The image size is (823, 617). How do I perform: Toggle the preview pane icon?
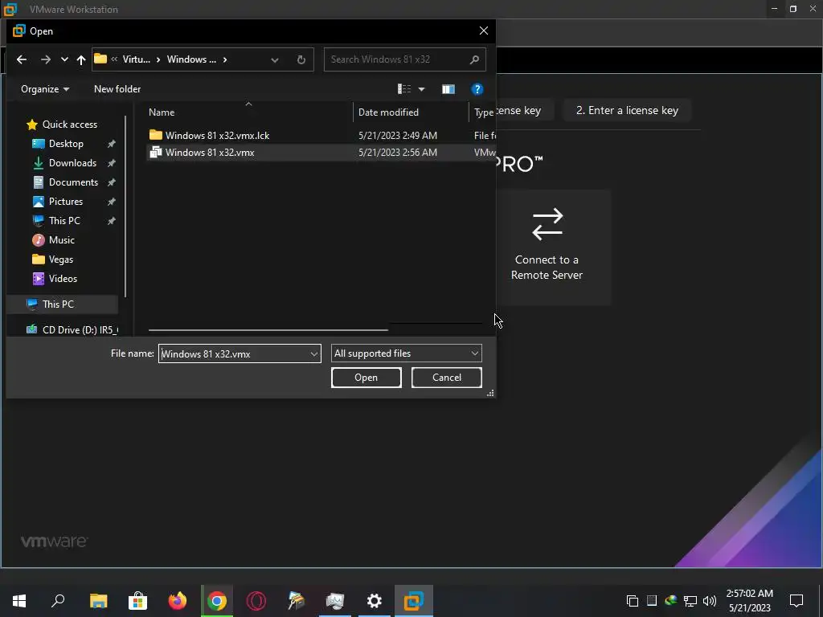point(448,89)
